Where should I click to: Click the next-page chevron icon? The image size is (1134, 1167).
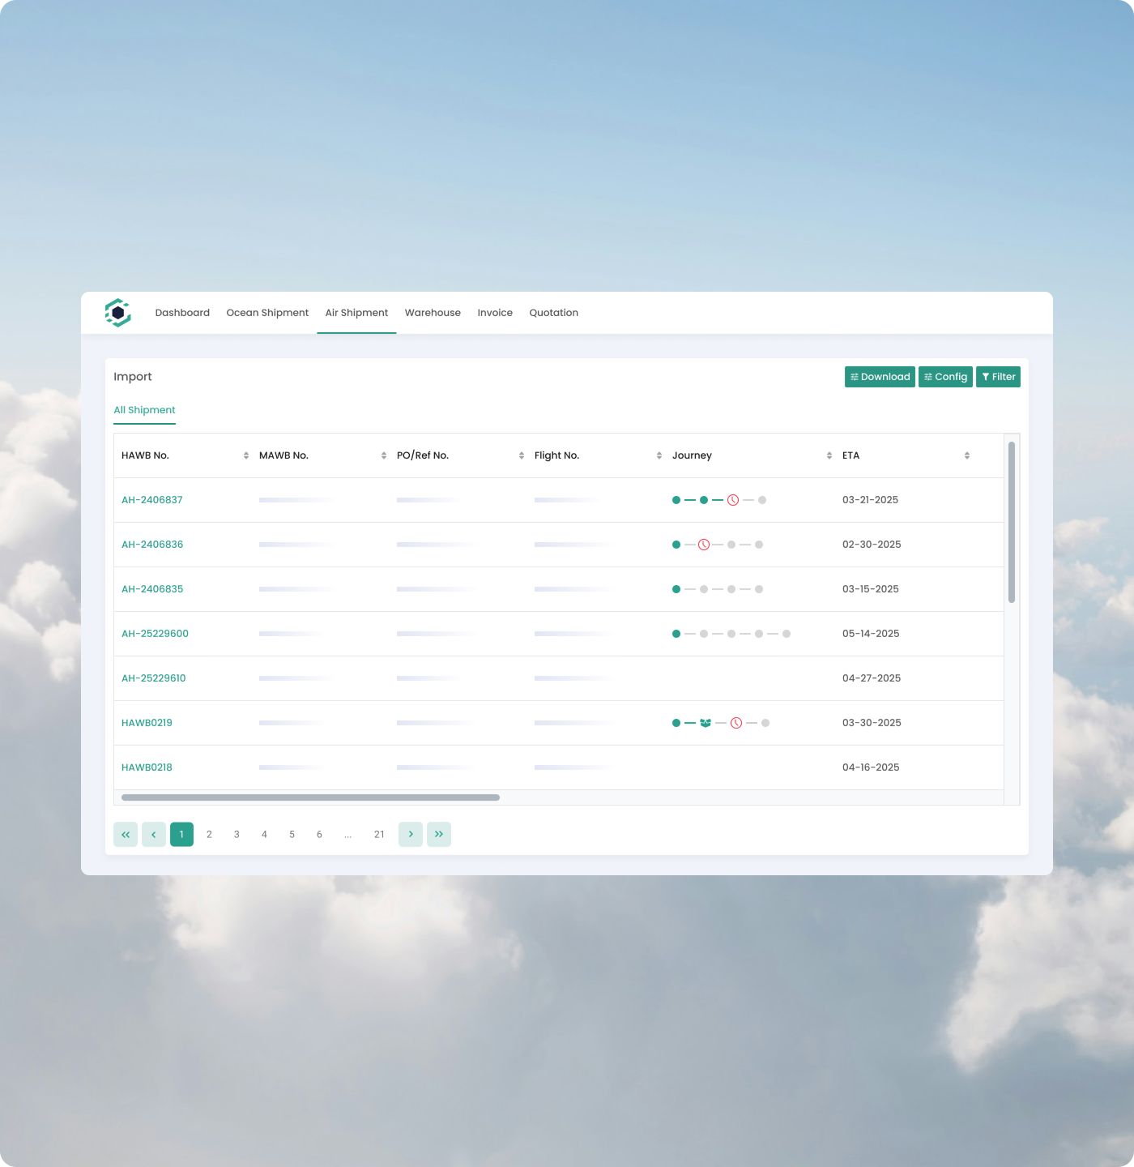411,834
